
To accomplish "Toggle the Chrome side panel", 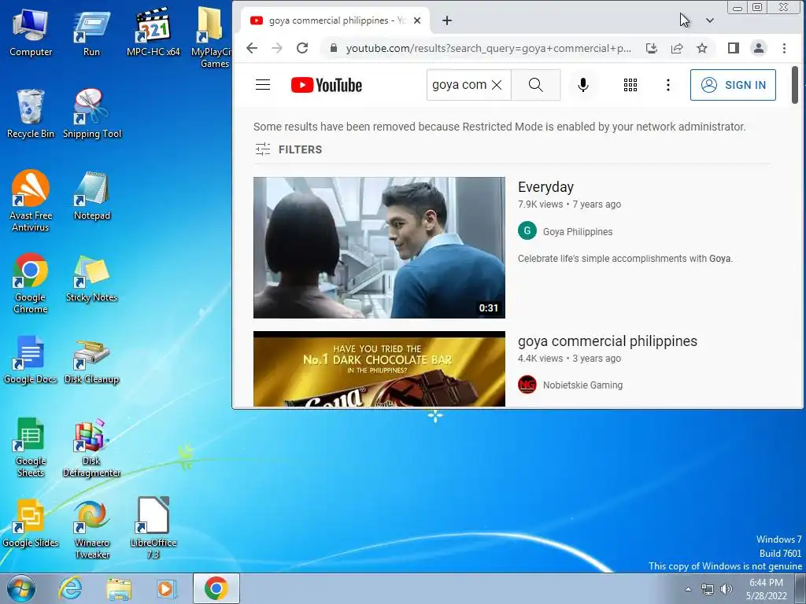I will click(734, 48).
